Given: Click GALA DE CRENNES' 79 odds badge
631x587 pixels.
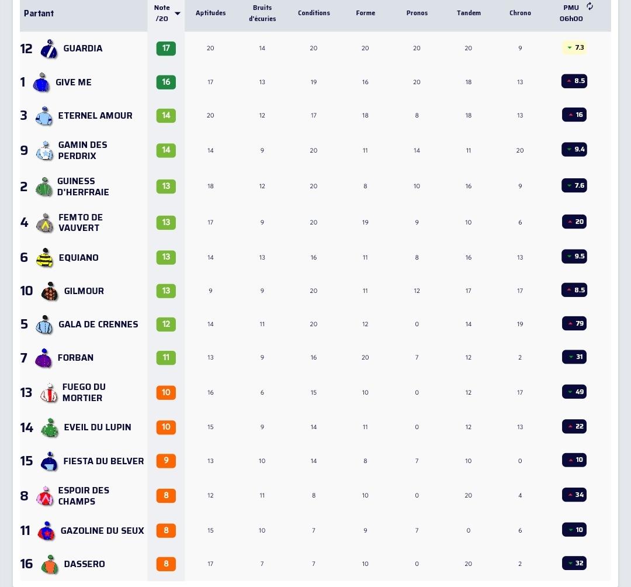Looking at the screenshot, I should (x=574, y=323).
